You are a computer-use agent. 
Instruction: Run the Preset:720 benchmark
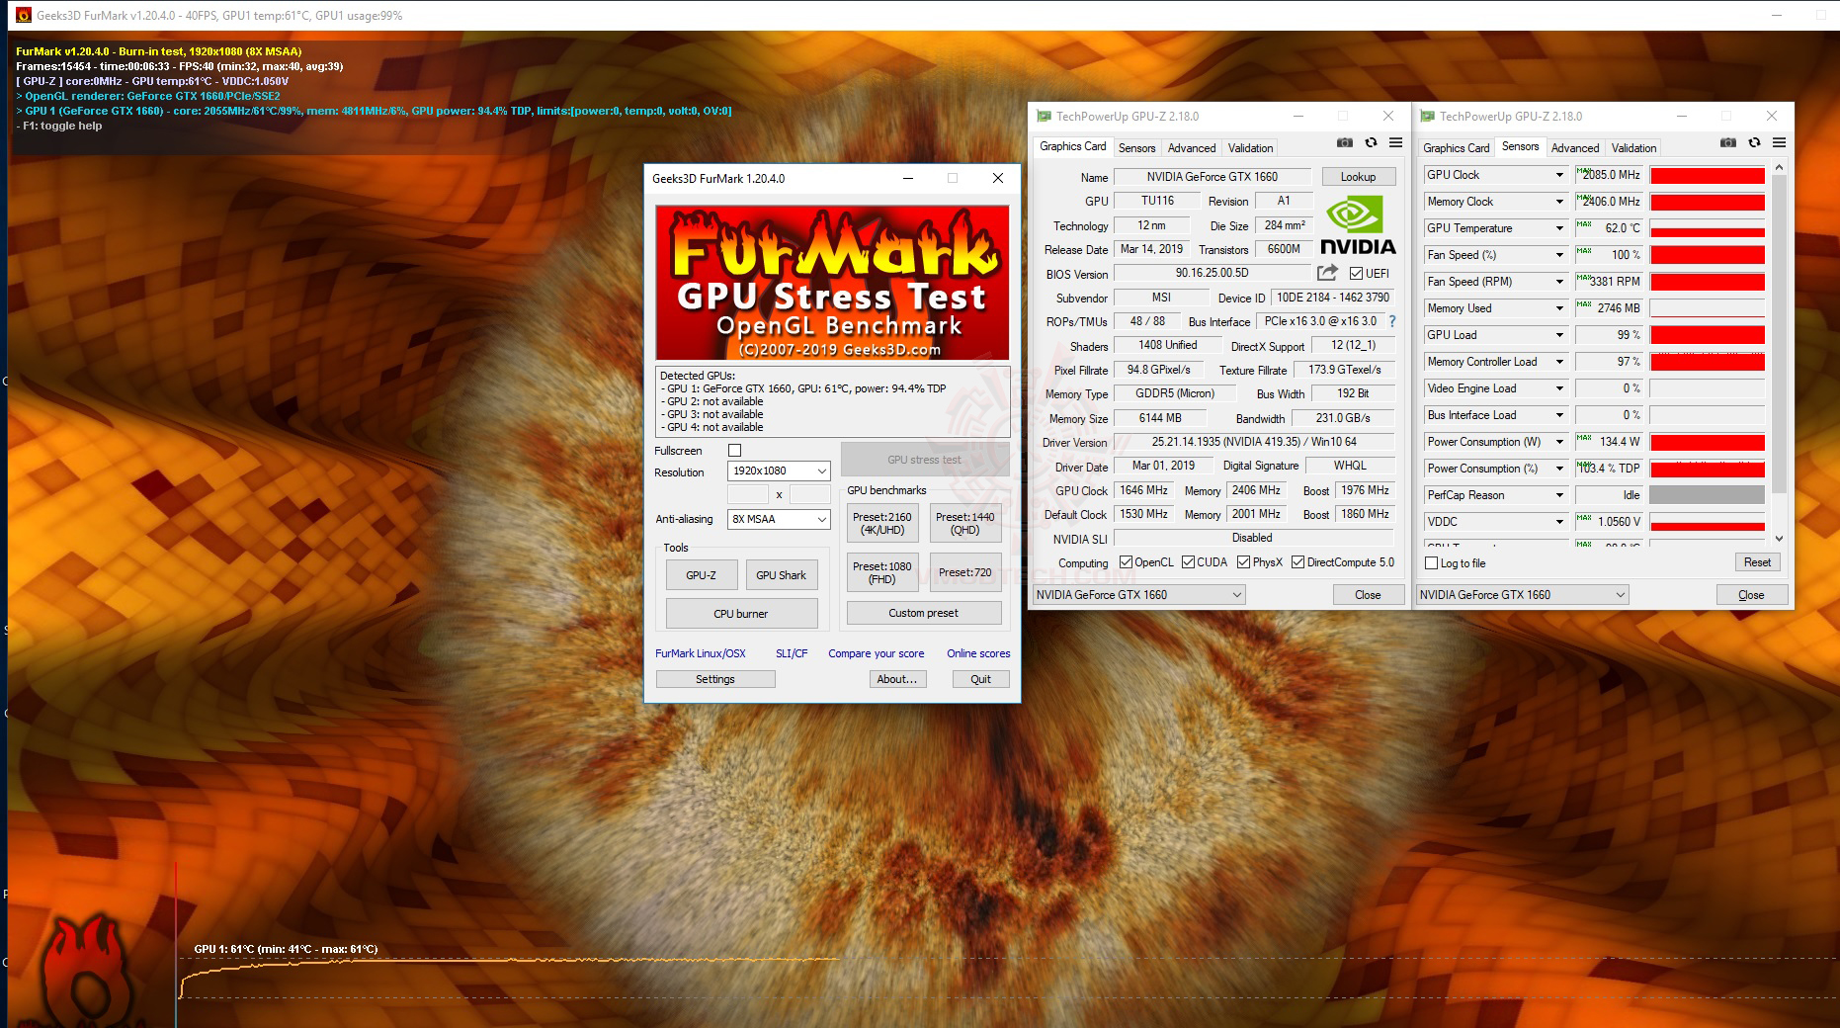pyautogui.click(x=965, y=572)
